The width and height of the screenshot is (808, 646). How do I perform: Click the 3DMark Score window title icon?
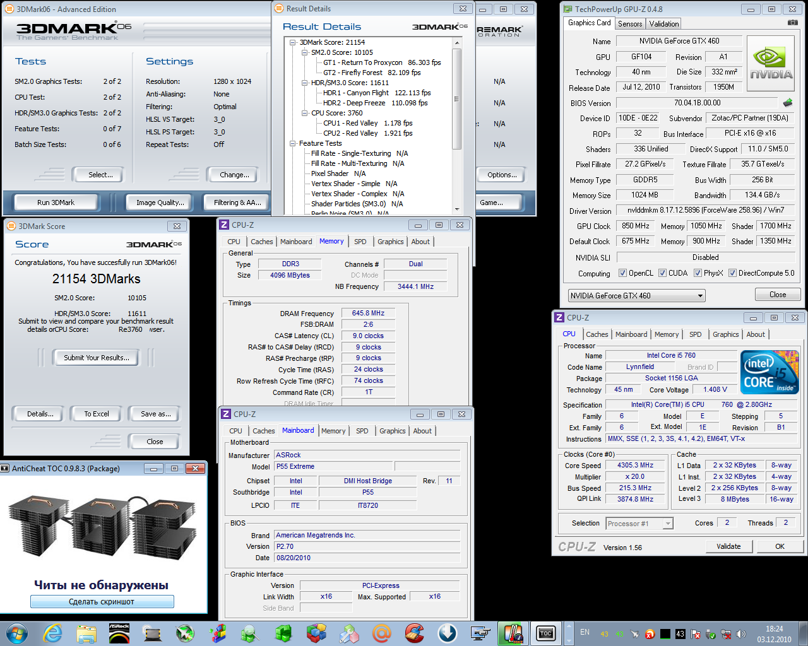point(11,226)
